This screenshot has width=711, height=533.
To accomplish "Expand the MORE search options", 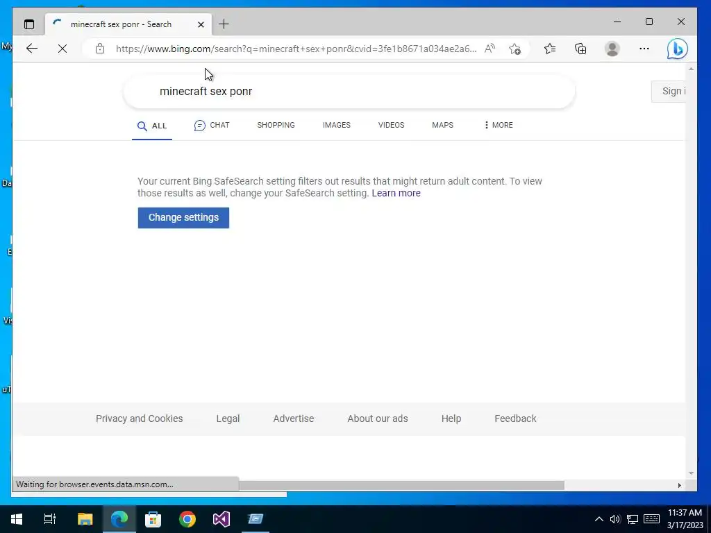I will (x=499, y=125).
